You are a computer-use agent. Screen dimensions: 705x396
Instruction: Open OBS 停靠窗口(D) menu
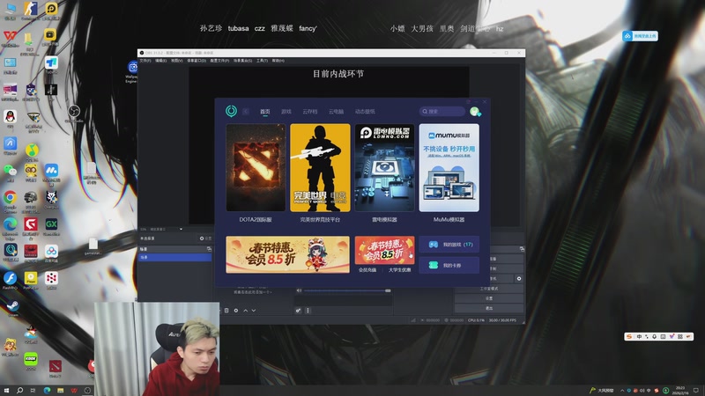click(x=197, y=61)
